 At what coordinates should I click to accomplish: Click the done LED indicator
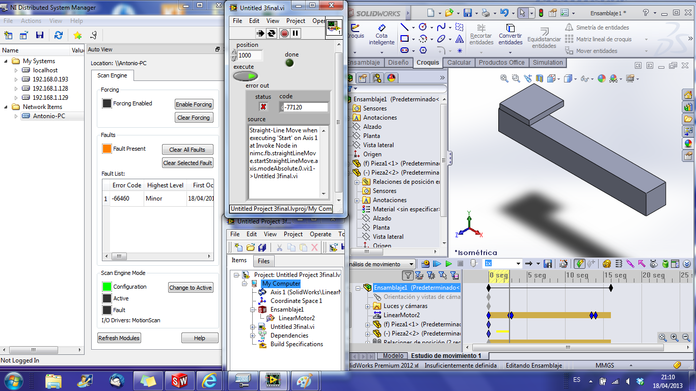click(289, 63)
